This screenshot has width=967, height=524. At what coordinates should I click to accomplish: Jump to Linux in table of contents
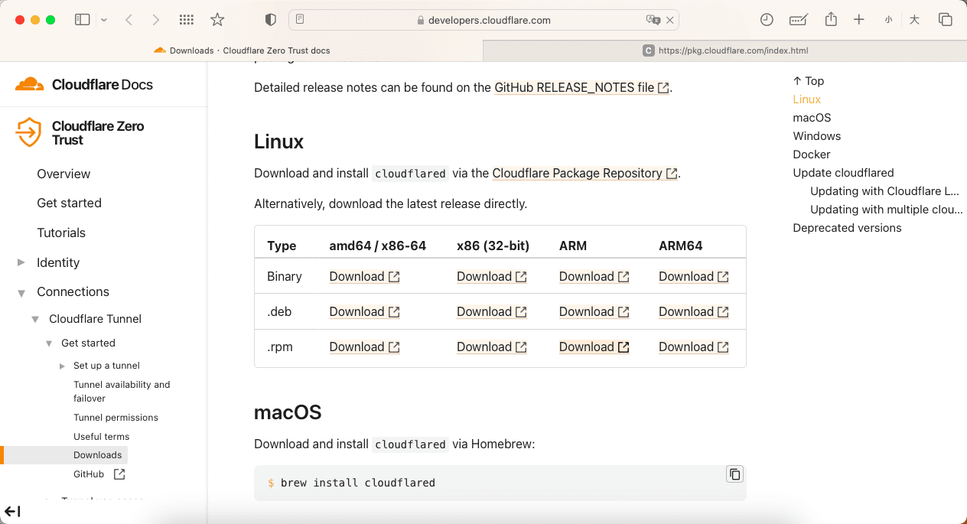(x=807, y=99)
